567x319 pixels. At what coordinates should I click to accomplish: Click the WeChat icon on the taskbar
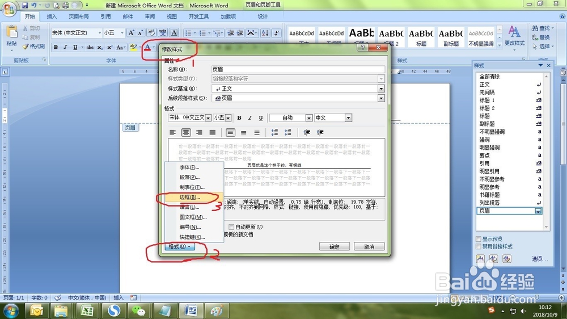pos(138,311)
